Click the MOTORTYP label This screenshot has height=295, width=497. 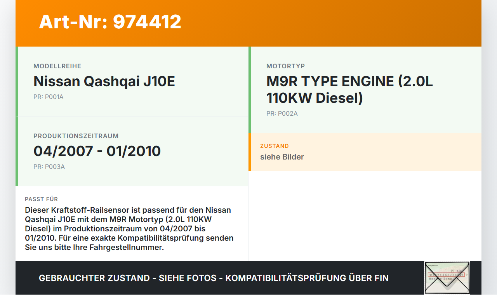[x=285, y=66]
